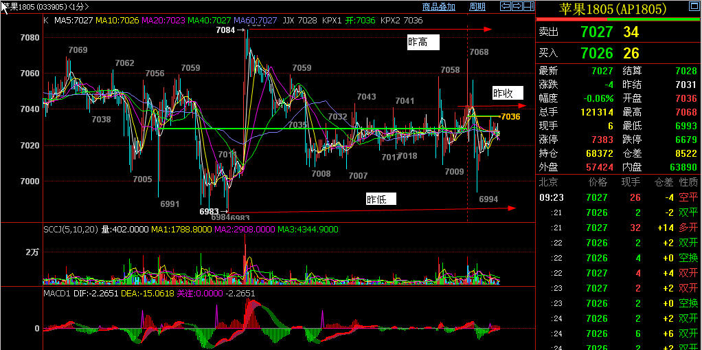Toggle the side panel layout icon
This screenshot has height=350, width=702.
[527, 6]
